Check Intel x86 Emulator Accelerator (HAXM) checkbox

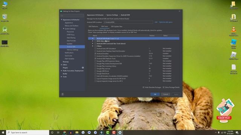click(x=95, y=76)
